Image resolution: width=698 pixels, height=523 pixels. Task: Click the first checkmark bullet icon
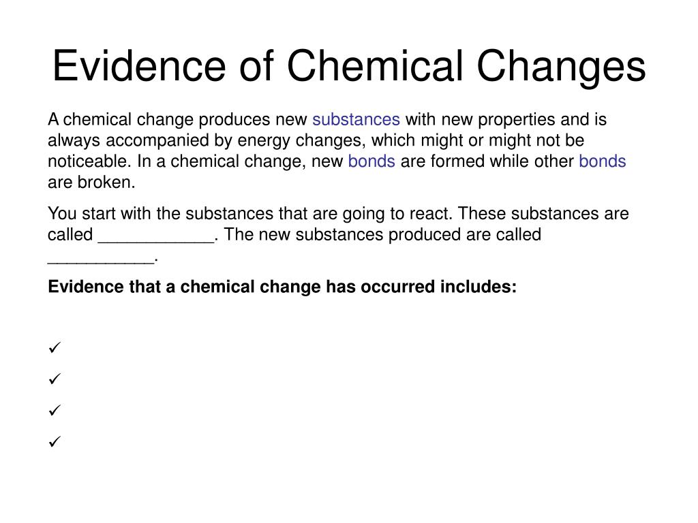click(x=55, y=348)
